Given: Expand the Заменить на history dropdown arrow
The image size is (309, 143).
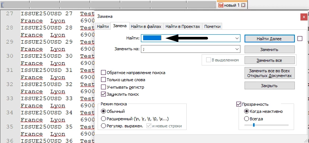Looking at the screenshot, I should tap(237, 49).
